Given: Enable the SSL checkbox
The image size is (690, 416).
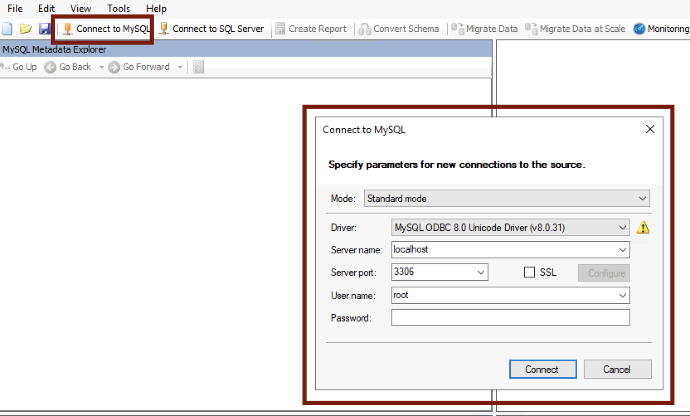Looking at the screenshot, I should (x=529, y=272).
